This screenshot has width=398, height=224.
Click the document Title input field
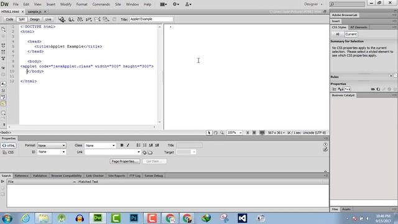pos(151,19)
